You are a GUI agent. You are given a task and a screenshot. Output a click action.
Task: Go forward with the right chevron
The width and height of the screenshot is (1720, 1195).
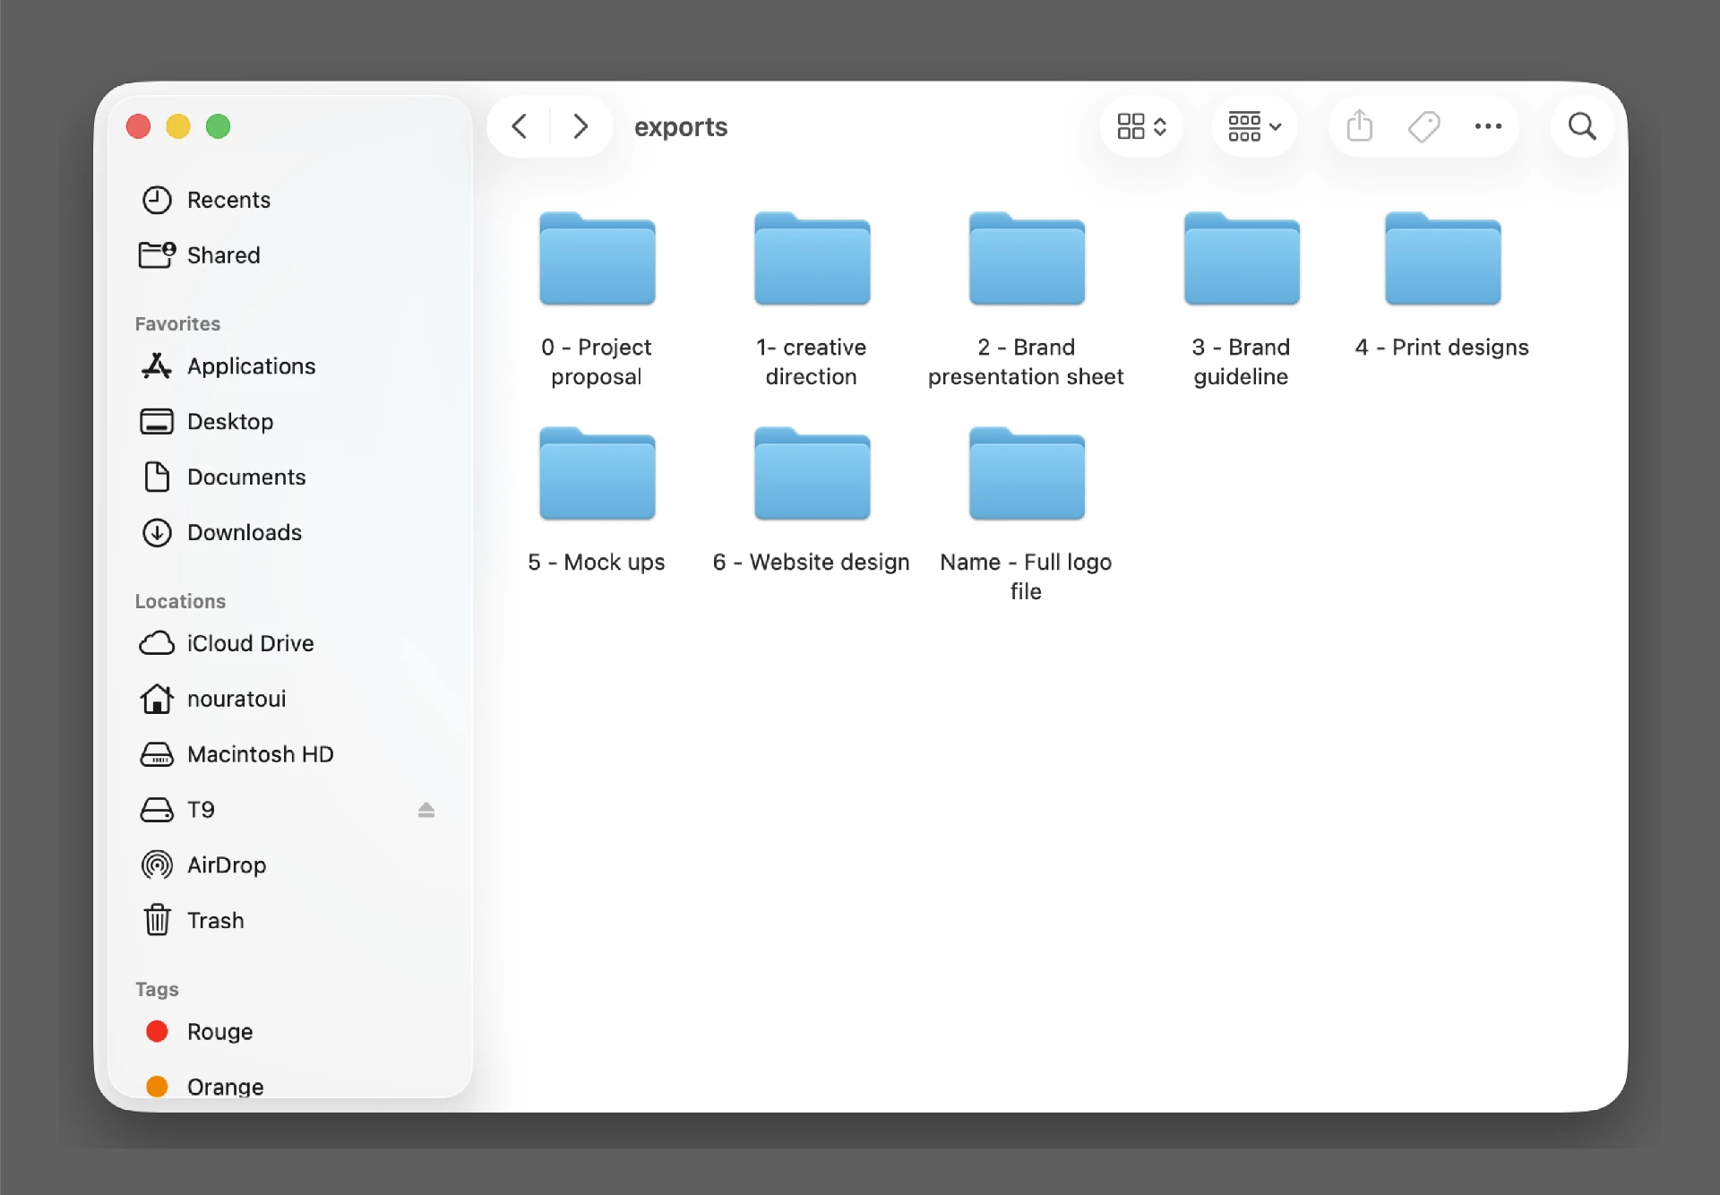tap(580, 126)
